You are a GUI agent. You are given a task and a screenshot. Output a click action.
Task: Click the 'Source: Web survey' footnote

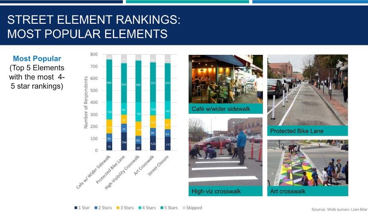pos(340,209)
